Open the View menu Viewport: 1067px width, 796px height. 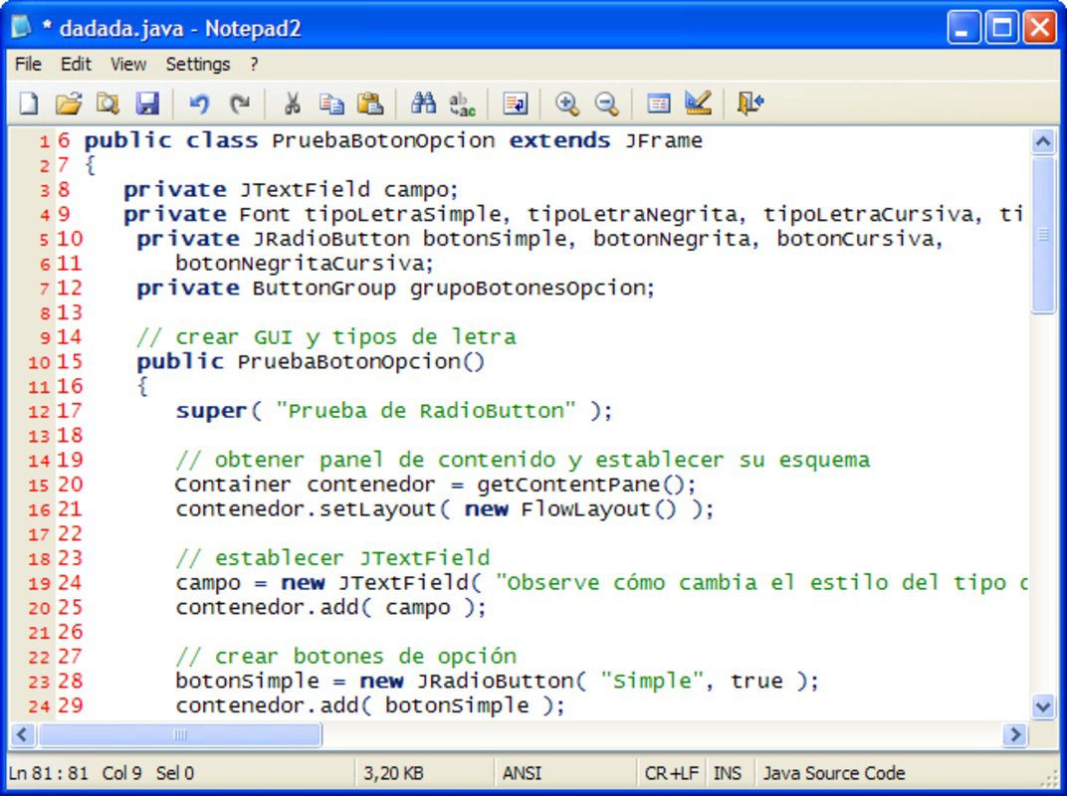tap(126, 64)
